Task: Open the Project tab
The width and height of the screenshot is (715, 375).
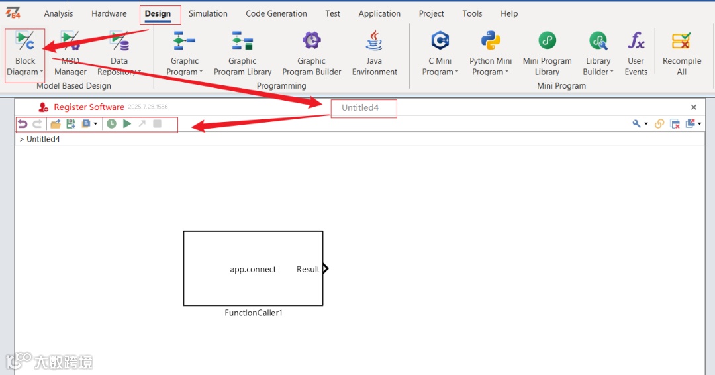Action: [x=432, y=14]
